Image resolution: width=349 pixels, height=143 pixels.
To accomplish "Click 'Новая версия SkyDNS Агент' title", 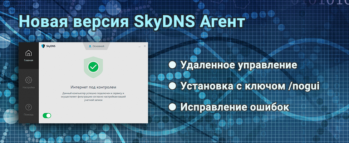I will pos(132,21).
